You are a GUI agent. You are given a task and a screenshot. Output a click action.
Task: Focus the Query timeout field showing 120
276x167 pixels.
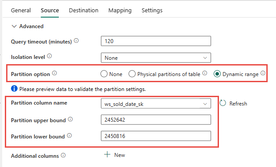coord(156,41)
